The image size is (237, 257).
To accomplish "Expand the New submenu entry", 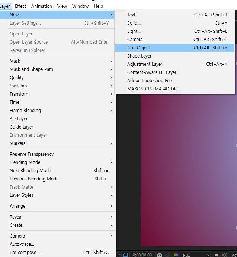I will (57, 15).
